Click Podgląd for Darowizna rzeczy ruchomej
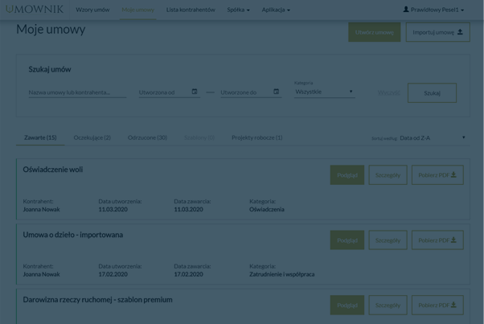 pos(347,306)
